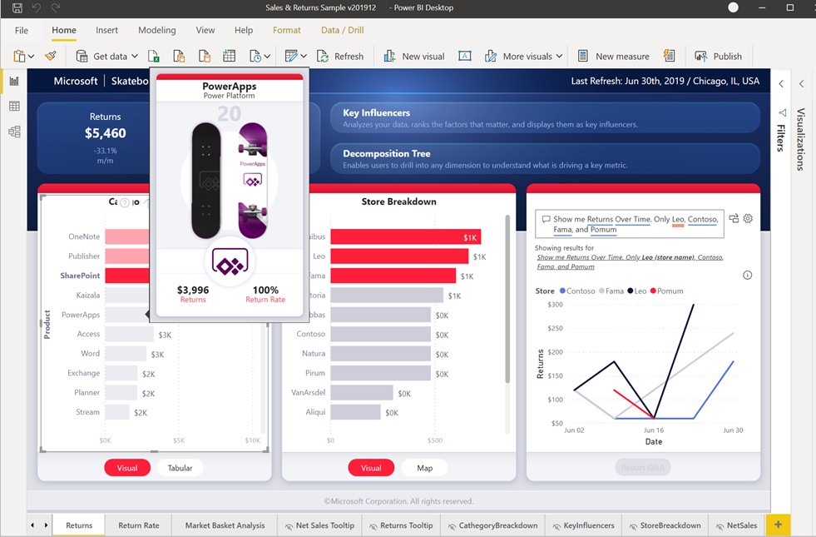Click the Excel data source icon
816x537 pixels.
tap(154, 57)
